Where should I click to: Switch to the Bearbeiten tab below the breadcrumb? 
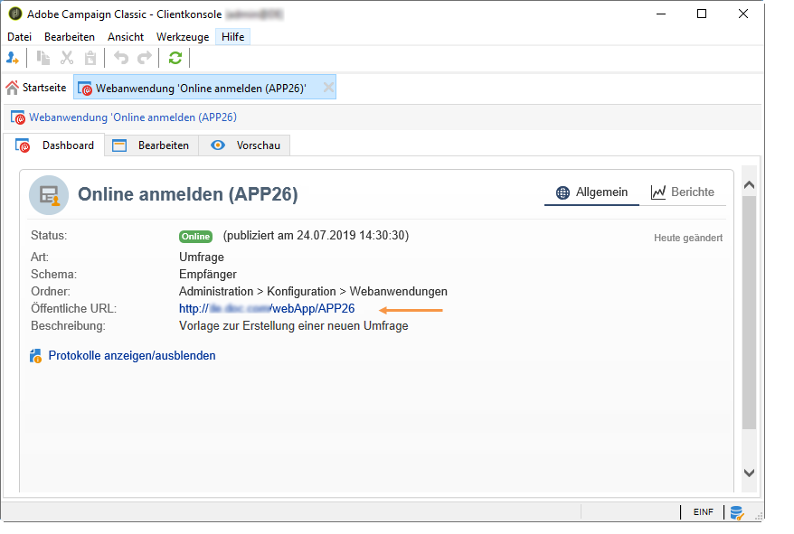coord(151,145)
